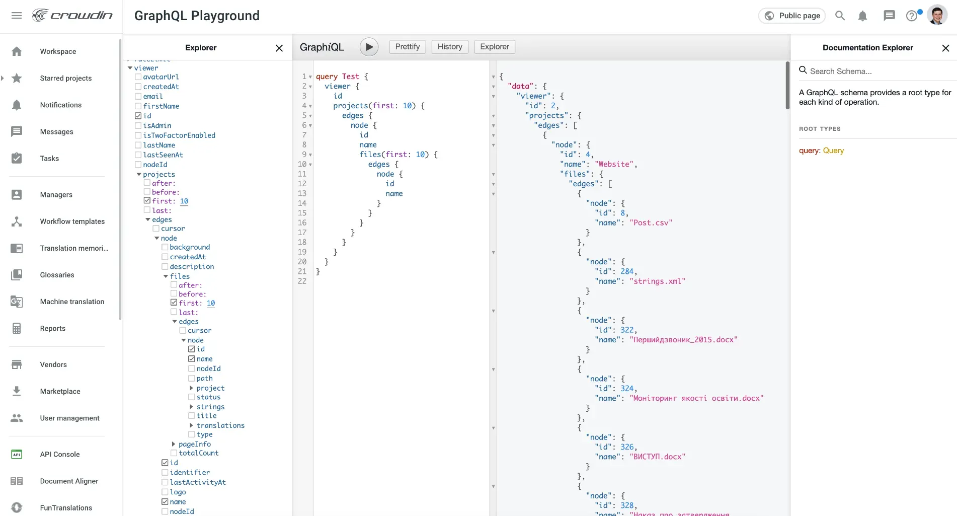Image resolution: width=957 pixels, height=516 pixels.
Task: Uncheck the id checkbox under viewer
Action: pos(138,116)
